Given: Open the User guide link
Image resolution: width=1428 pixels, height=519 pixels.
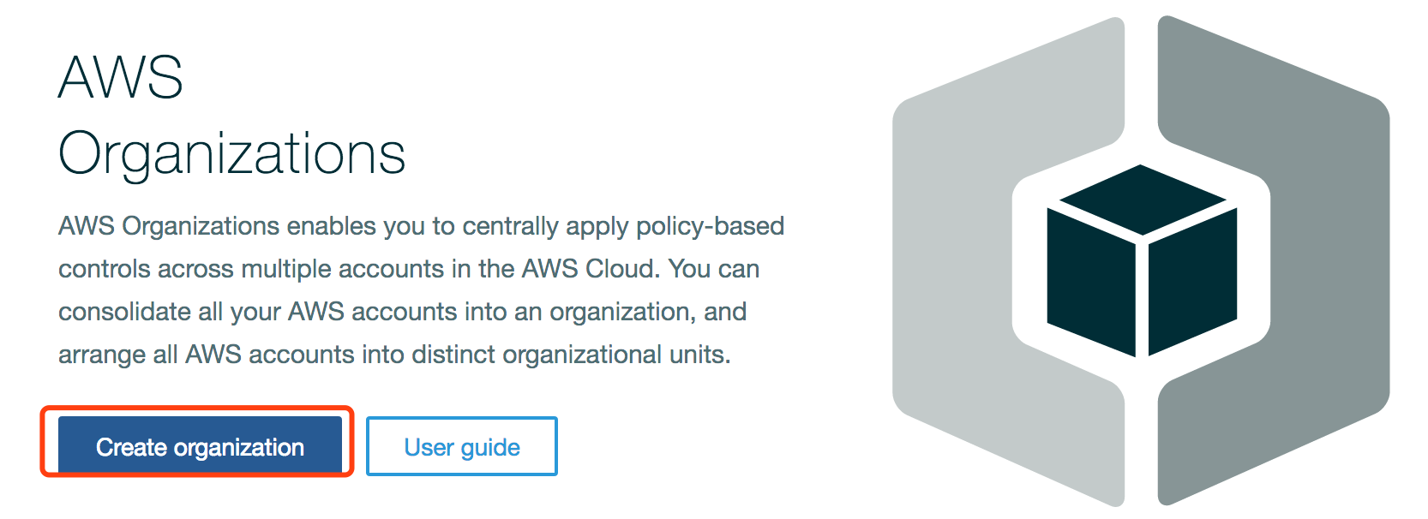Looking at the screenshot, I should [462, 446].
